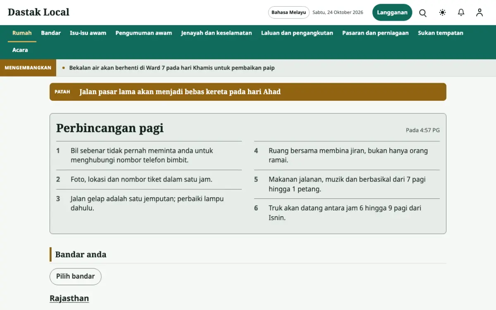Click the MENGEMBANGKAN ticker label
The image size is (496, 310).
tap(28, 68)
